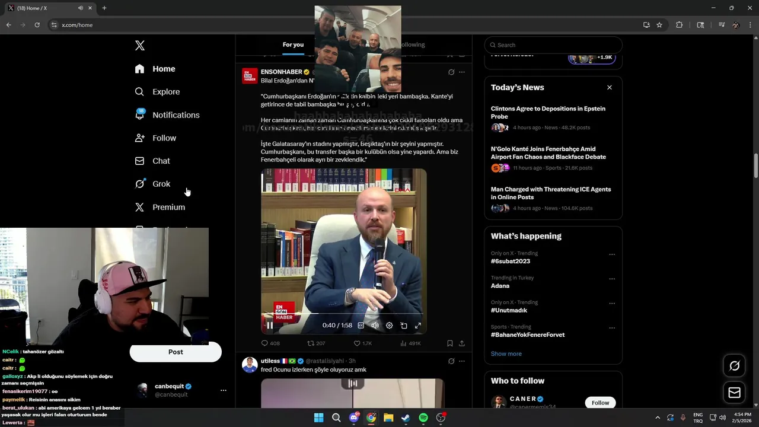Click Grok icon on utiless post

(x=451, y=361)
